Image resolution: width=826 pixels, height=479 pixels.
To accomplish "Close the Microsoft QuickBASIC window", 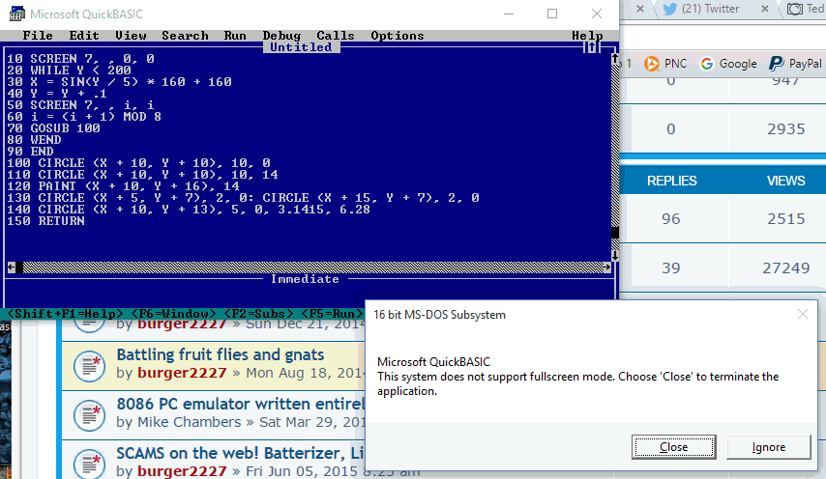I will click(x=597, y=14).
